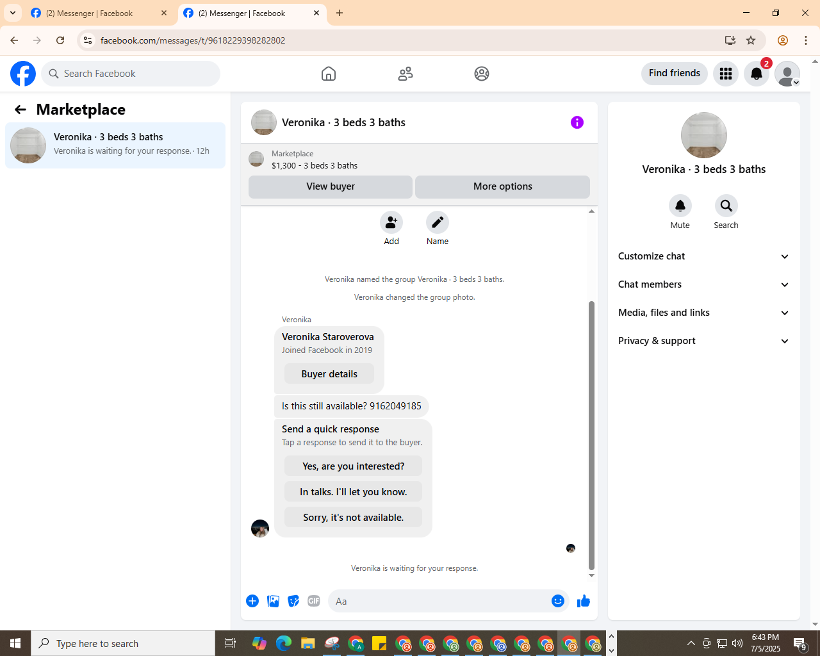Search in conversation magnifier icon
Viewport: 820px width, 656px height.
(x=726, y=206)
